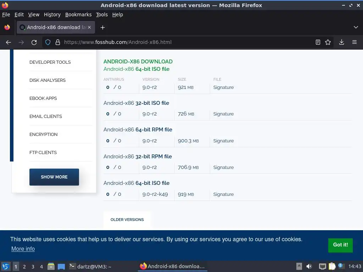Open the Help menu
Screen dimensions: 363x272
click(x=118, y=15)
